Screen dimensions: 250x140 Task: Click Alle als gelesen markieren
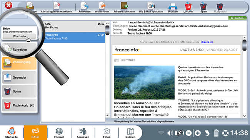57,7
